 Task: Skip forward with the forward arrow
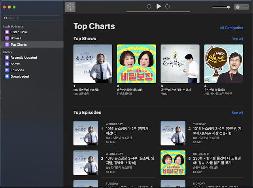click(x=167, y=6)
